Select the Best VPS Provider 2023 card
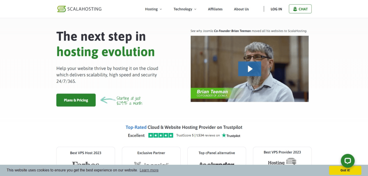The height and width of the screenshot is (176, 368). [282, 156]
